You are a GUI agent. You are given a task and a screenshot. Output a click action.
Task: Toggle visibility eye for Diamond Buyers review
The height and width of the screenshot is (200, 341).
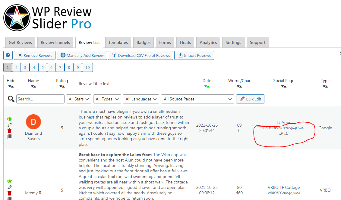coord(10,119)
